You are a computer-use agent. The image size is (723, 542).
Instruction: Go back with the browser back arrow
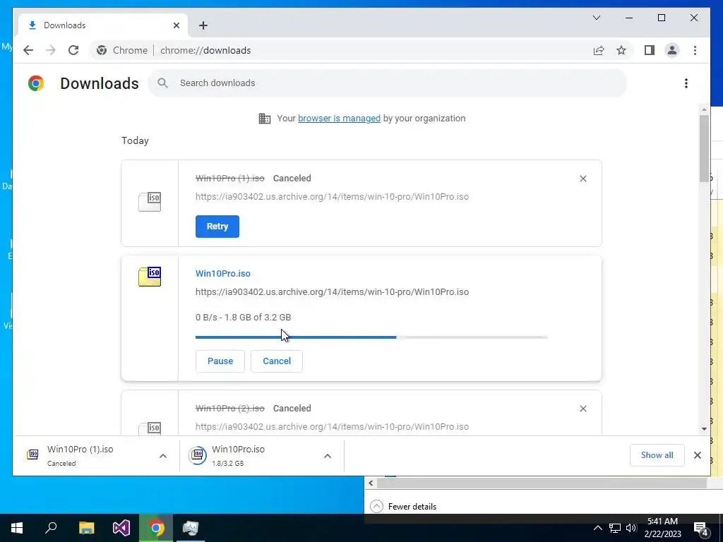(x=28, y=50)
